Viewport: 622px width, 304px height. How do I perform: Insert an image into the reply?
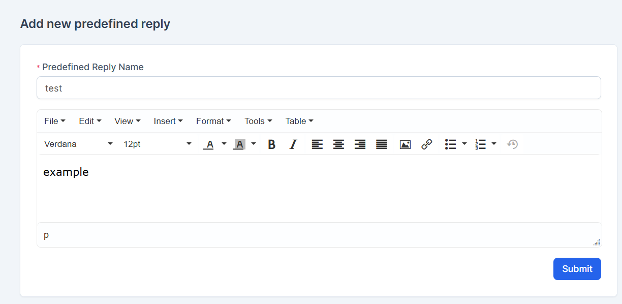pyautogui.click(x=405, y=144)
